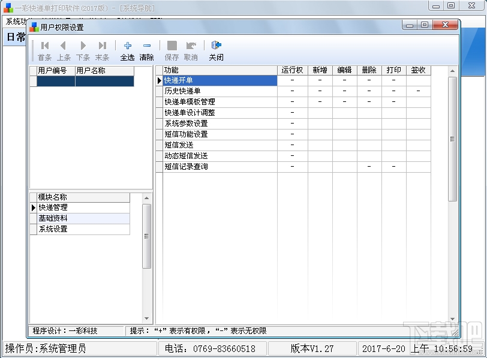The image size is (487, 358).
Task: Toggle 删除 permission for 短信记录查询
Action: point(369,167)
